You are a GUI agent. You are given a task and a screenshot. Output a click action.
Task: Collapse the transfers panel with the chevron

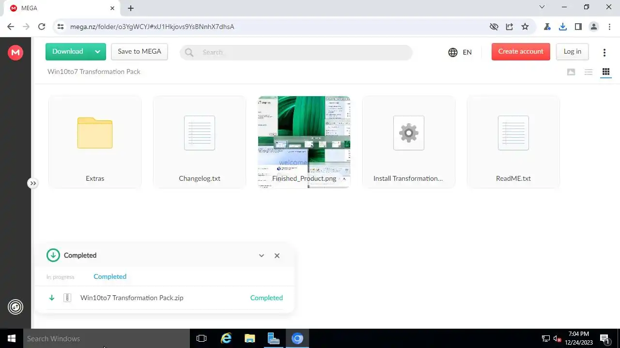tap(262, 256)
